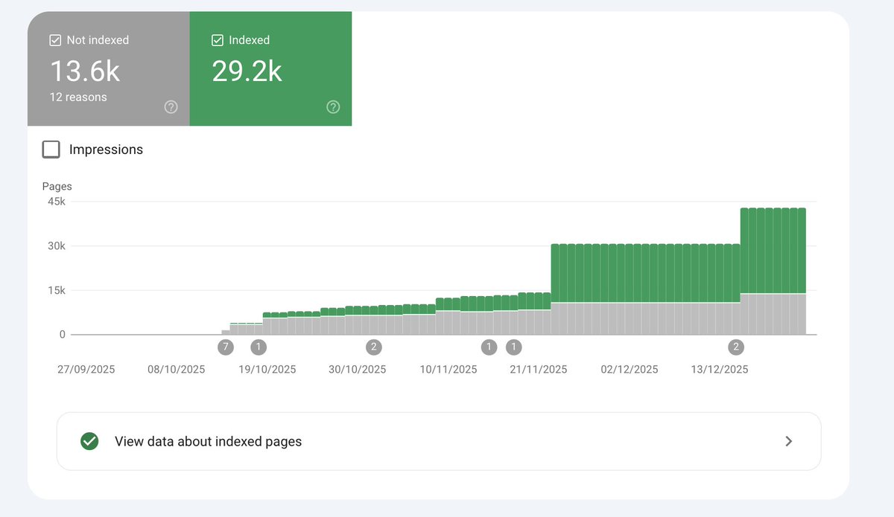Open help icon on Not indexed card
The image size is (894, 517).
(x=171, y=107)
